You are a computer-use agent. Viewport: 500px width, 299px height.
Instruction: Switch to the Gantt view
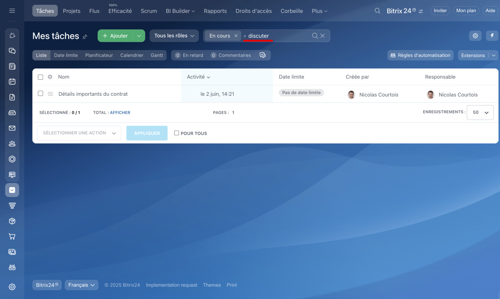coord(157,55)
